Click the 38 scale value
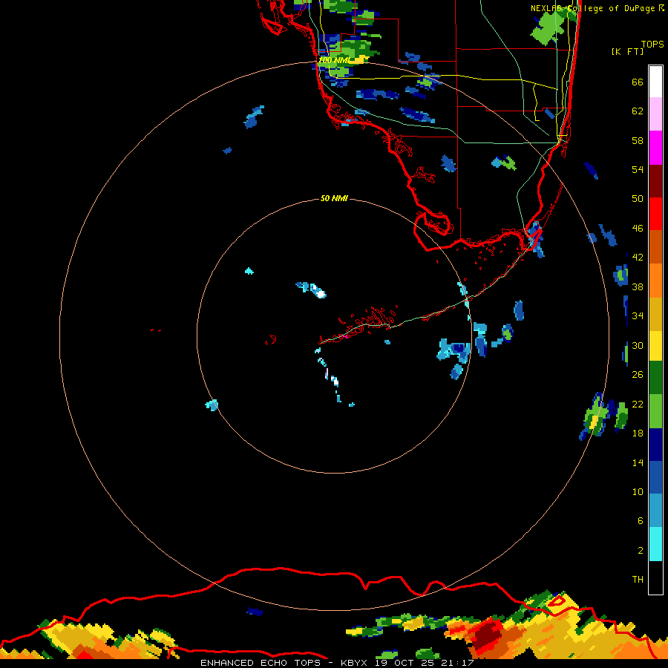The width and height of the screenshot is (668, 668). 638,286
